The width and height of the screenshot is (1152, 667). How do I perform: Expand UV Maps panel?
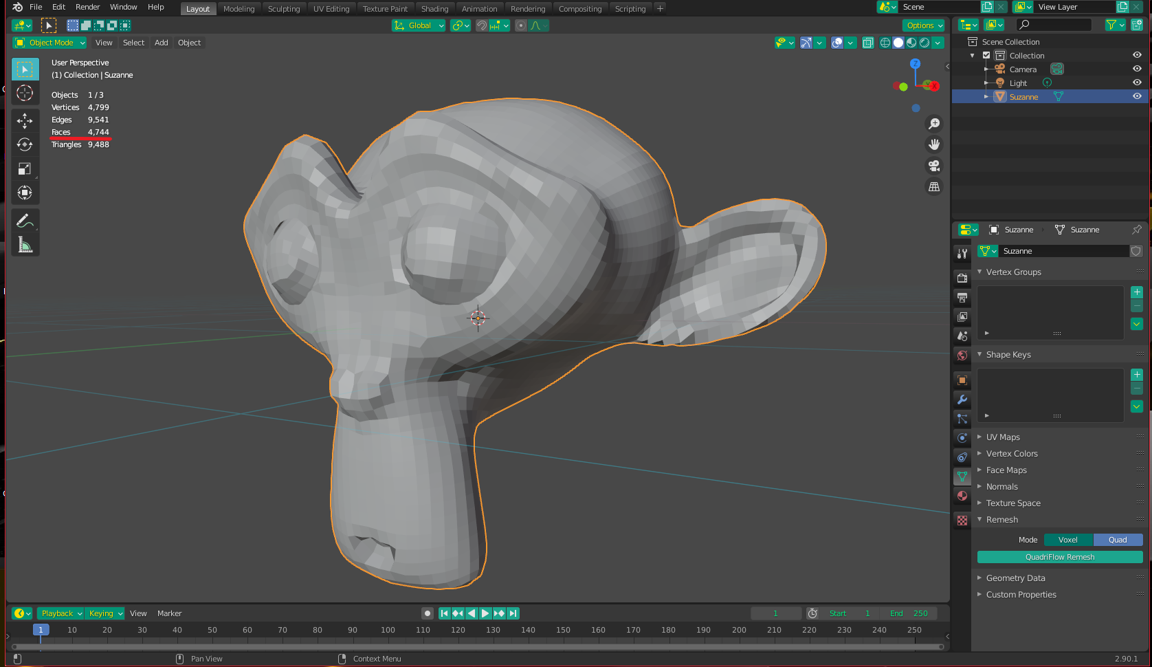[1003, 437]
